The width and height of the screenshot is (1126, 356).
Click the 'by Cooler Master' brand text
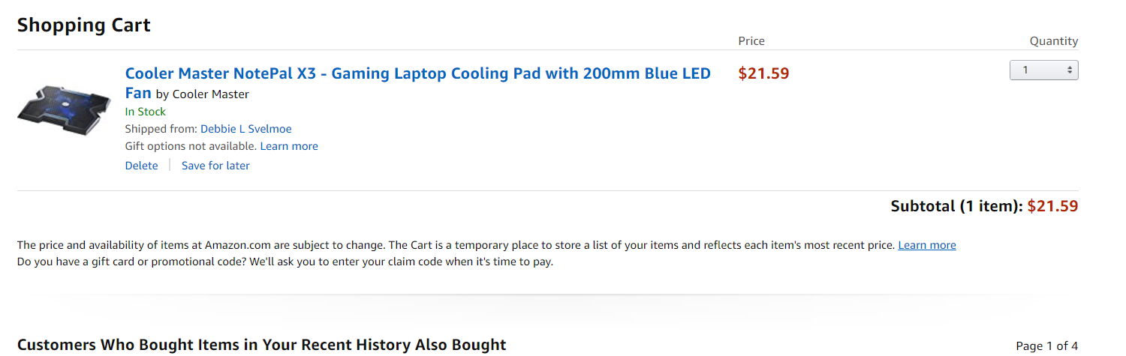pyautogui.click(x=203, y=94)
